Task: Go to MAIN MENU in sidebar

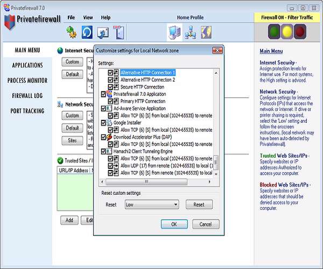Action: [x=27, y=50]
